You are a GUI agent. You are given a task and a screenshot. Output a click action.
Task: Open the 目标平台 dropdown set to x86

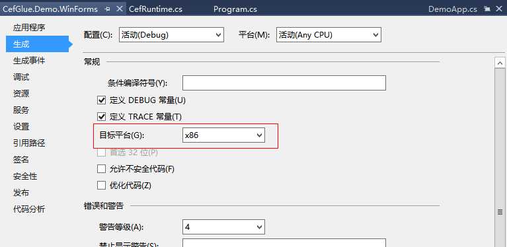coord(223,135)
